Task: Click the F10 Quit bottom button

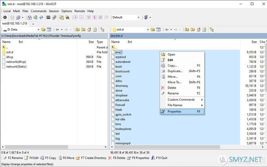Action: coord(159,158)
